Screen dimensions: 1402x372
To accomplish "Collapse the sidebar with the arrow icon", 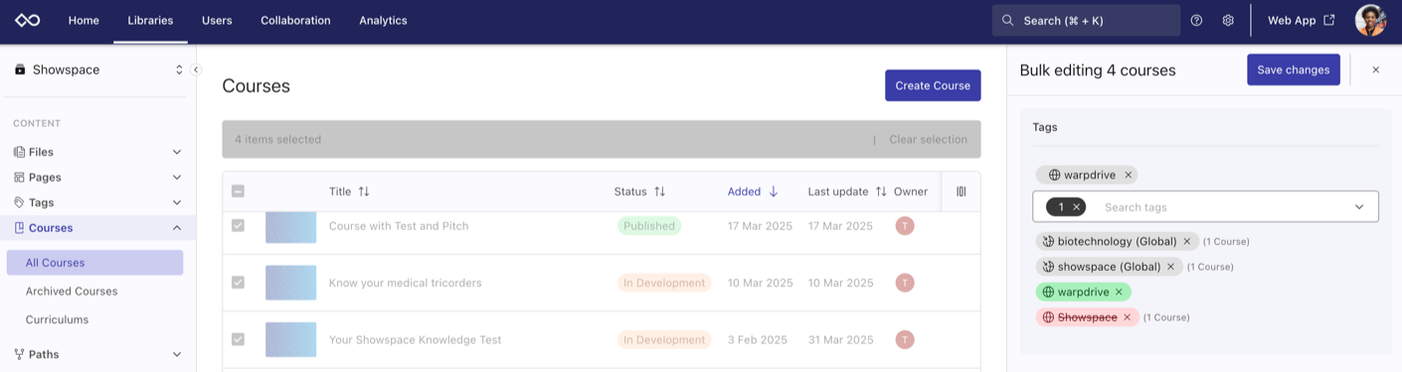I will click(196, 69).
